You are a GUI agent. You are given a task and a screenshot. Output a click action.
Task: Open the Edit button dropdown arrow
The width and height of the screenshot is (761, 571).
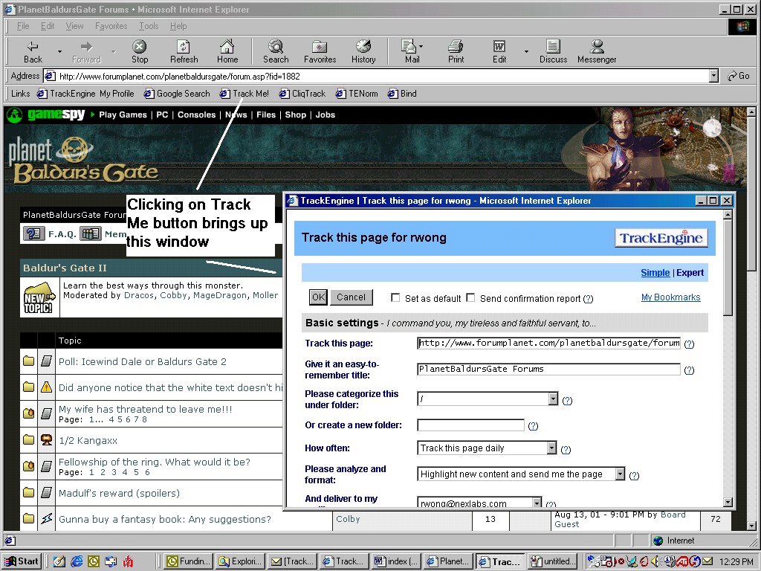click(x=526, y=51)
